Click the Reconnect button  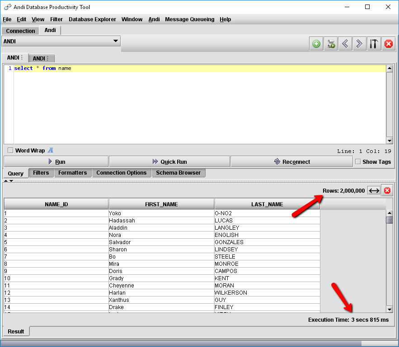[291, 162]
